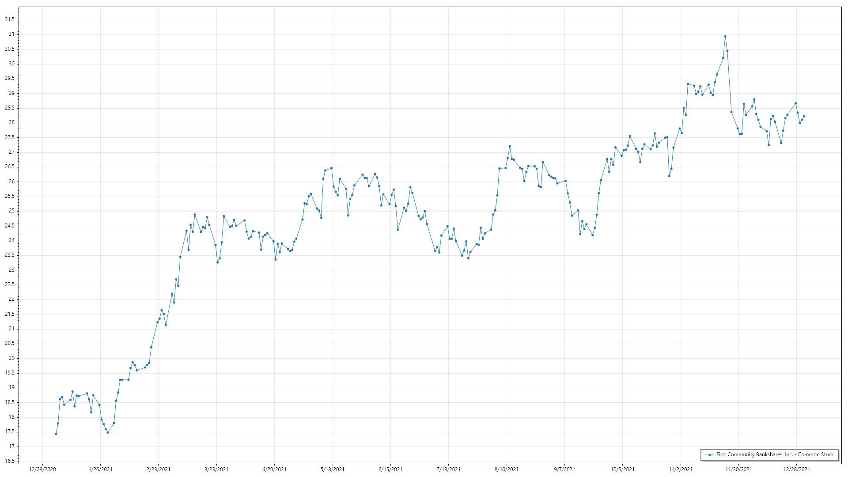
Task: Click the First Community Bankshares legend label
Action: (x=775, y=454)
